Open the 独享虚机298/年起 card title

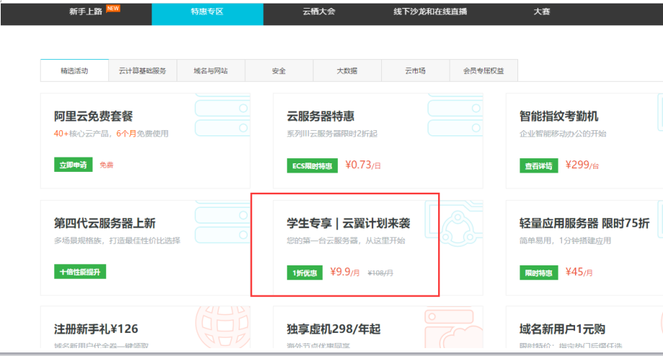point(334,329)
